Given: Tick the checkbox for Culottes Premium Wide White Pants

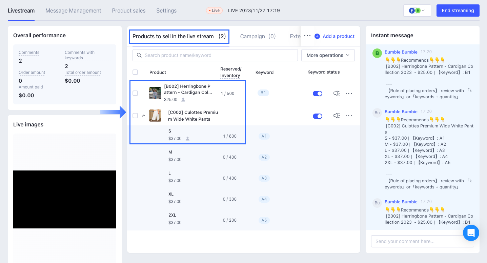Looking at the screenshot, I should (135, 116).
